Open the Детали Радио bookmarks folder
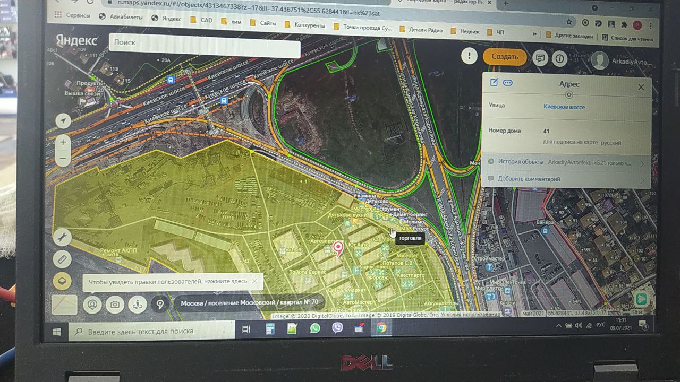 point(421,30)
